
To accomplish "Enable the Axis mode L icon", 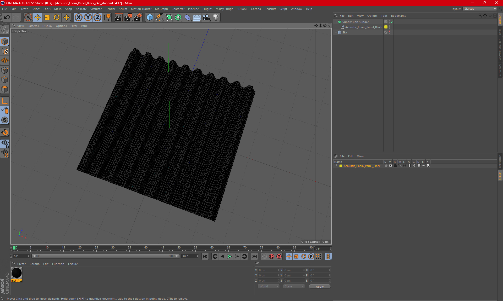I will click(x=5, y=101).
